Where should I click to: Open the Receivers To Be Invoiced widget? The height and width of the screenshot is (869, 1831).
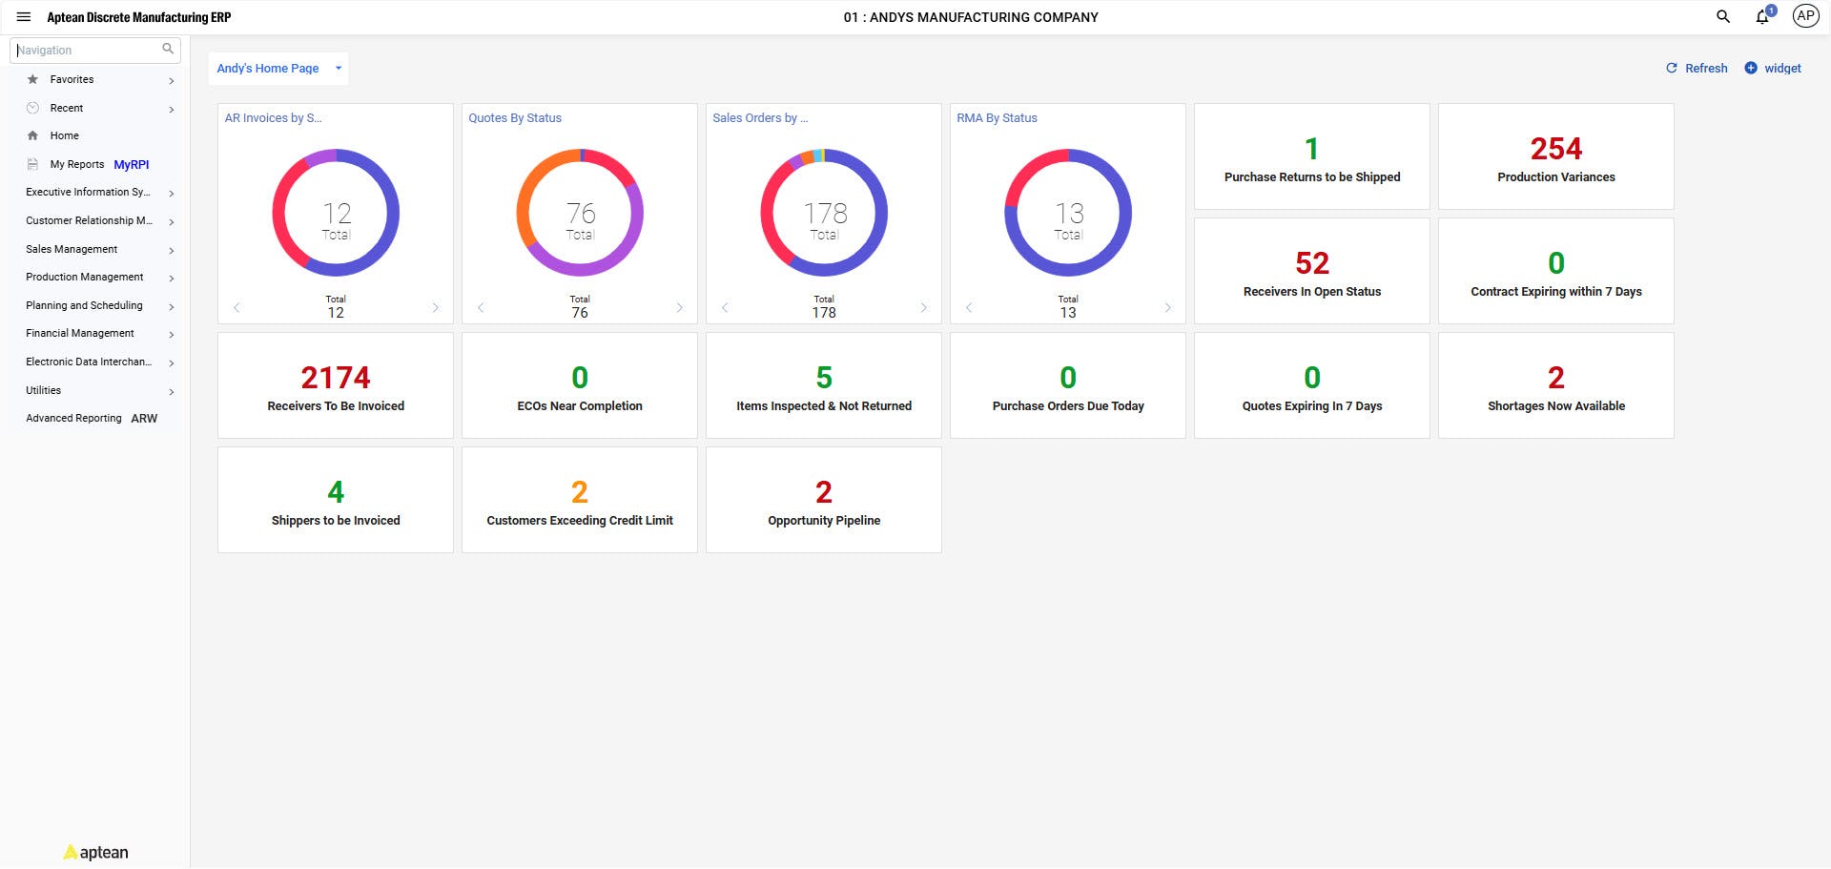pos(335,385)
